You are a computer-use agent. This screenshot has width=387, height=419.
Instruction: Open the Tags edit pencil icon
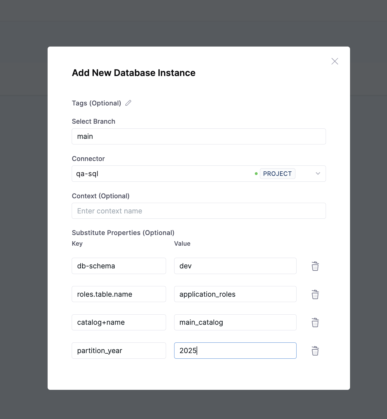128,103
